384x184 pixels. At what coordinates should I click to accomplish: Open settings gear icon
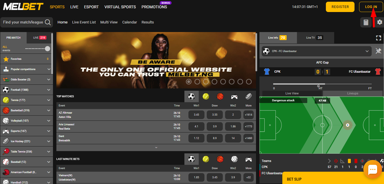point(380,22)
